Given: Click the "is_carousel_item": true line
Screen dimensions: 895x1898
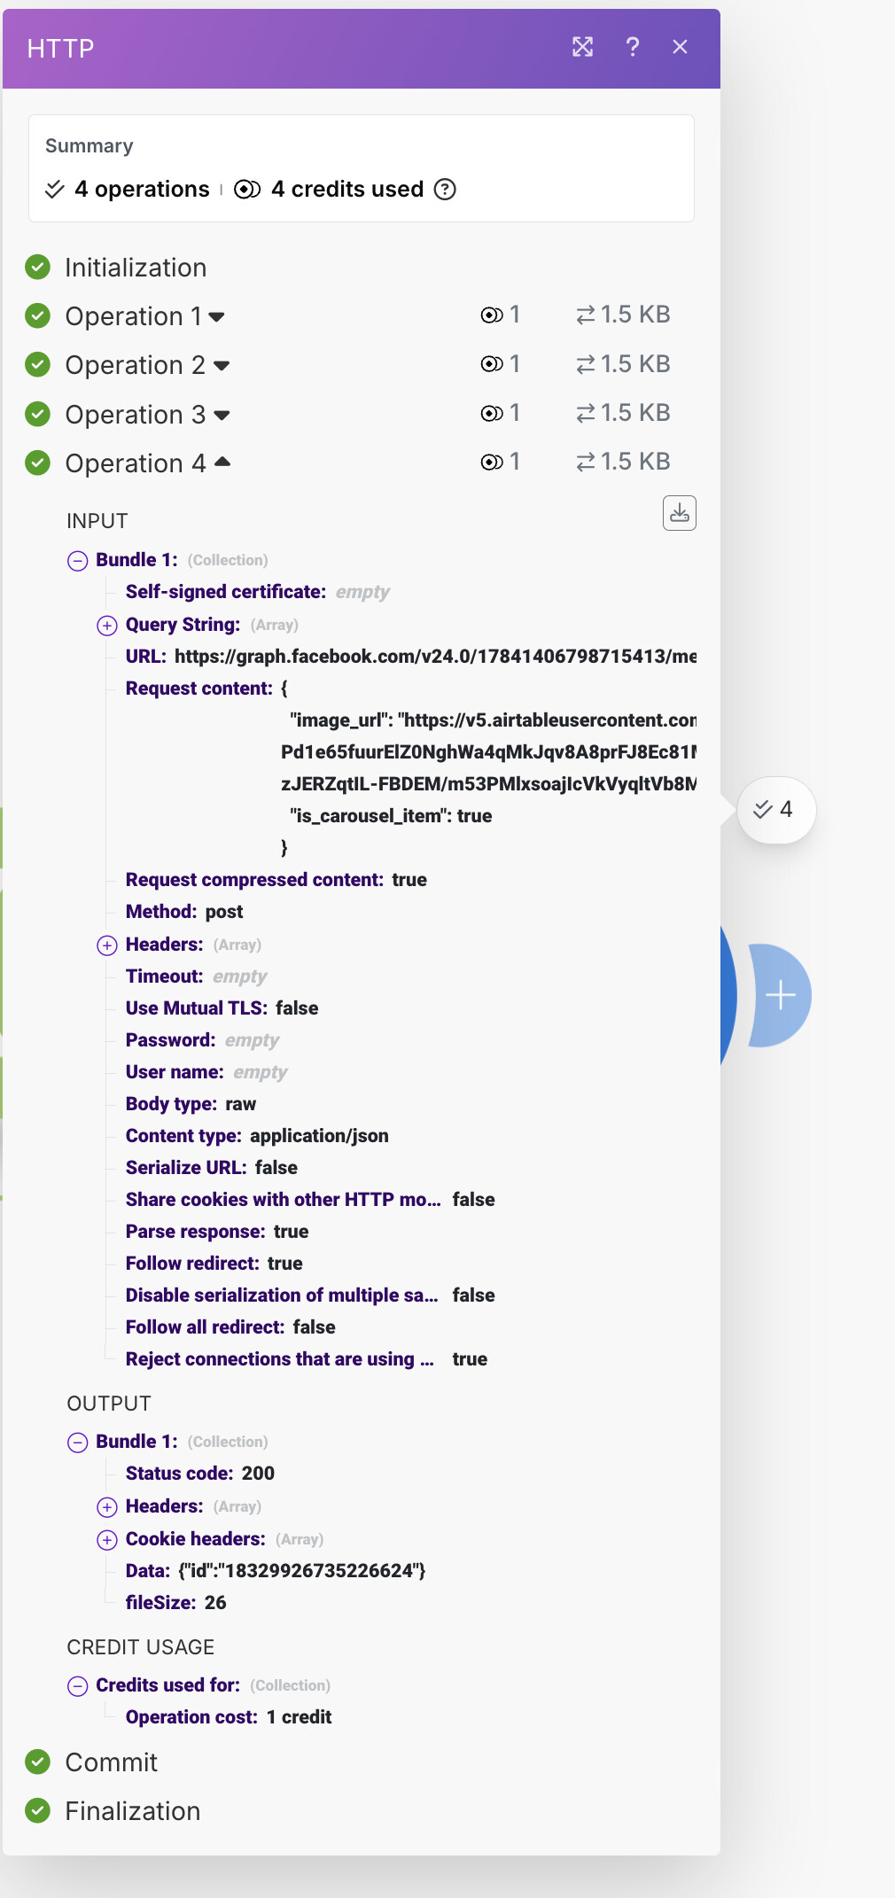Looking at the screenshot, I should pyautogui.click(x=391, y=816).
